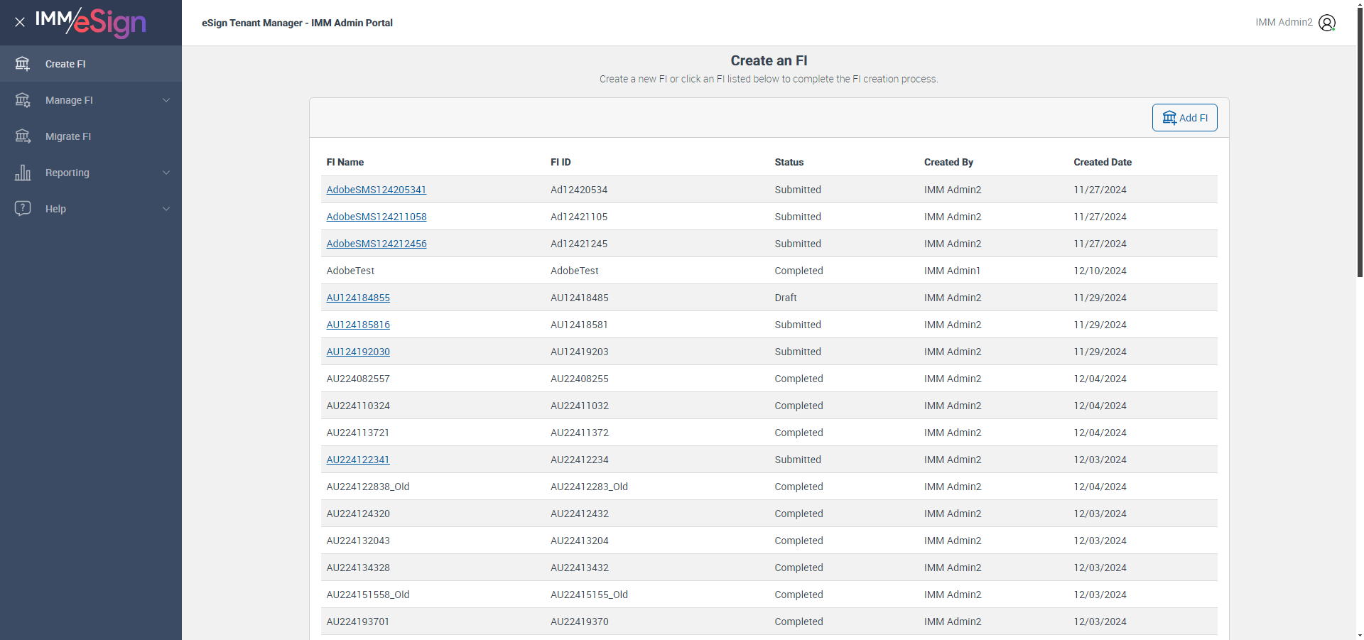Screen dimensions: 1364x640
Task: Click the IMM Admin2 username in header
Action: [1284, 22]
